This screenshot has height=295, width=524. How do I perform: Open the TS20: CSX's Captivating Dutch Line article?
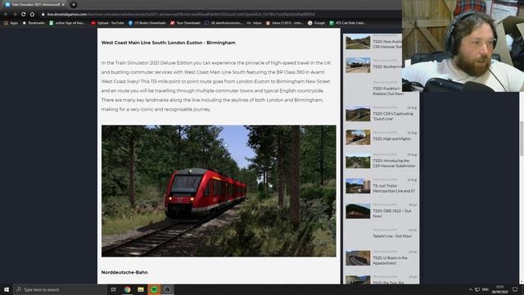point(393,116)
